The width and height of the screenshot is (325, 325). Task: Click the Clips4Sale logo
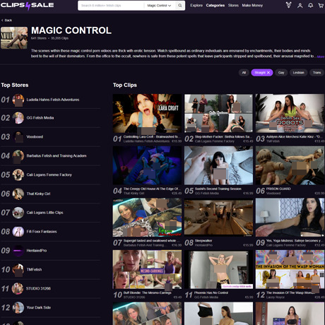coord(27,6)
